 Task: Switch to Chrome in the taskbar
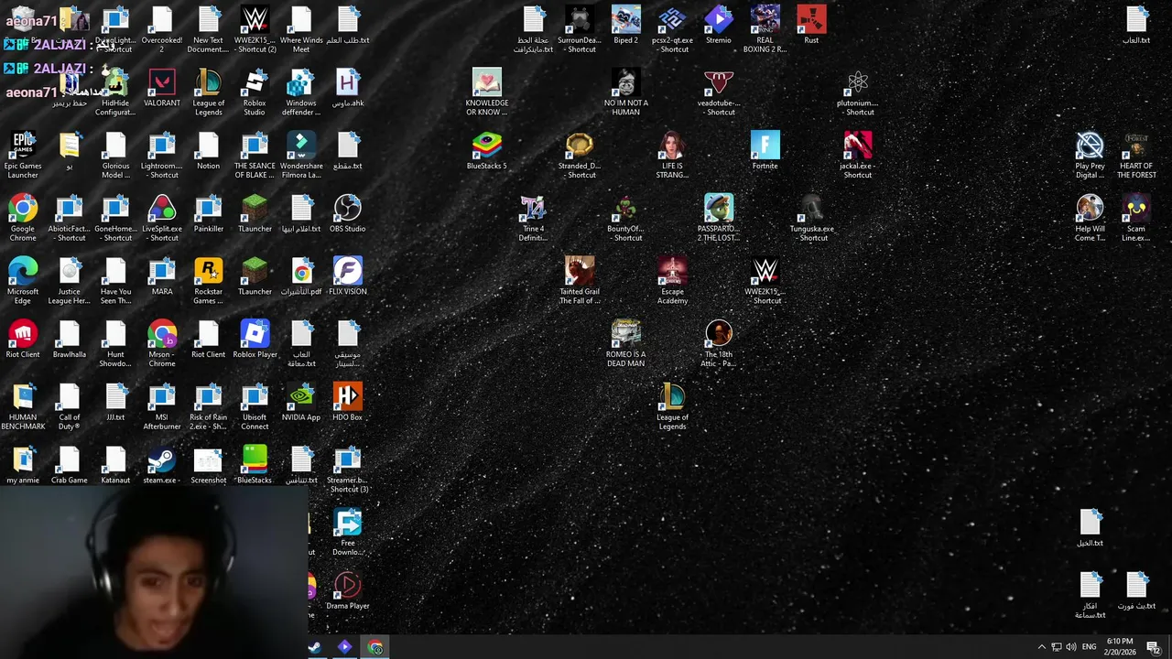[x=375, y=647]
